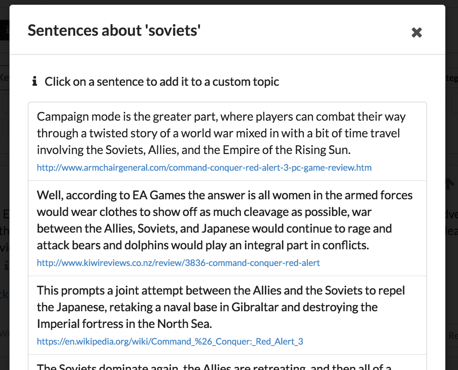The height and width of the screenshot is (370, 458).
Task: Click the partially hidden "Re" button at bottom-right
Action: coord(452,335)
